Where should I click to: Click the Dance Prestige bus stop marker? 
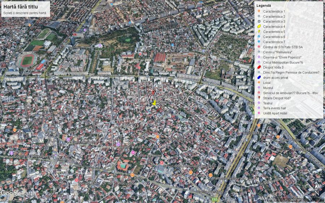point(195,189)
